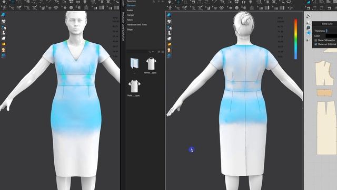
Task: Click the top blue surface-display icon in the left viewport
Action: click(4, 15)
